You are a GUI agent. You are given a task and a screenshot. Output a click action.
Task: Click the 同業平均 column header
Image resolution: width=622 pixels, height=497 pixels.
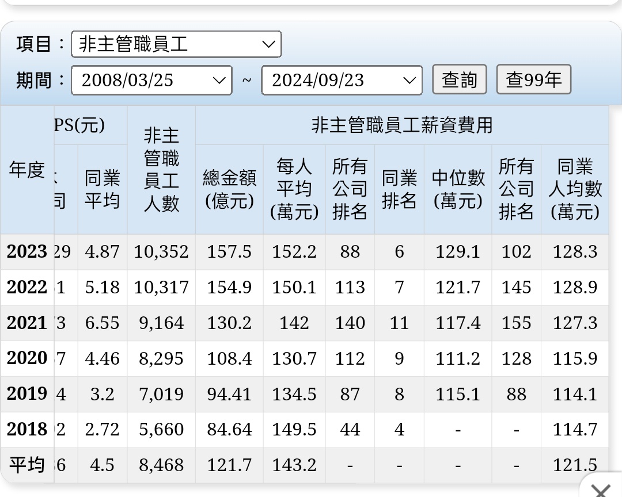click(102, 189)
